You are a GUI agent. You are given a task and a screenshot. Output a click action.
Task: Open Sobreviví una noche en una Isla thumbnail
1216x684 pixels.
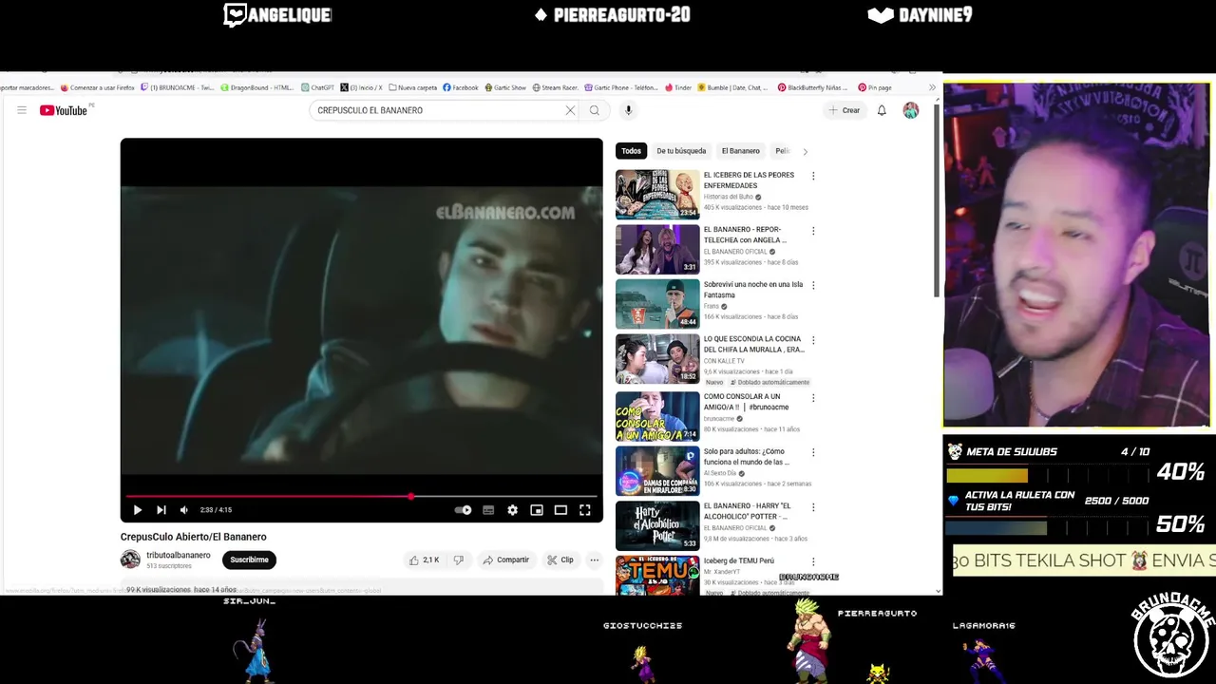coord(657,304)
